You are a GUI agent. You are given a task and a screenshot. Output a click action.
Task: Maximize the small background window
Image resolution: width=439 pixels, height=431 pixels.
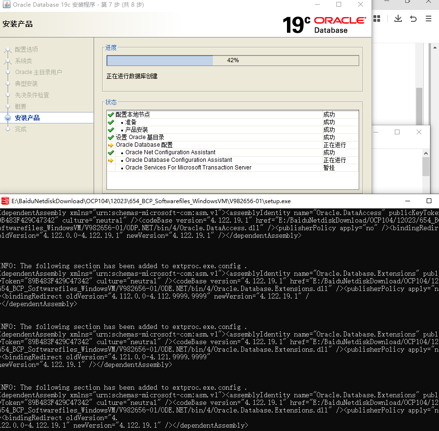(397, 132)
